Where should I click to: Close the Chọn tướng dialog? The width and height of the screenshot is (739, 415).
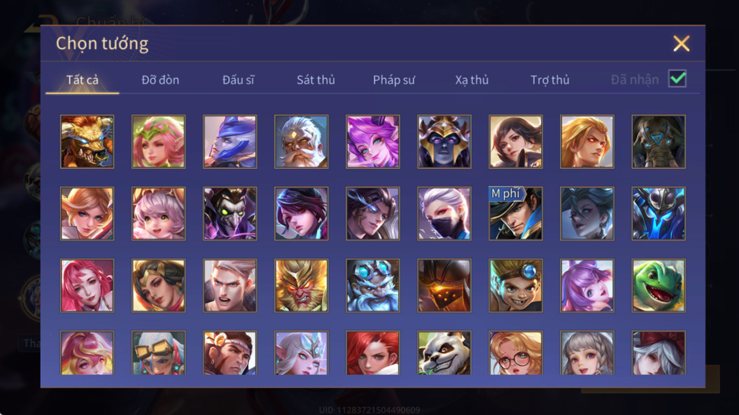coord(681,44)
